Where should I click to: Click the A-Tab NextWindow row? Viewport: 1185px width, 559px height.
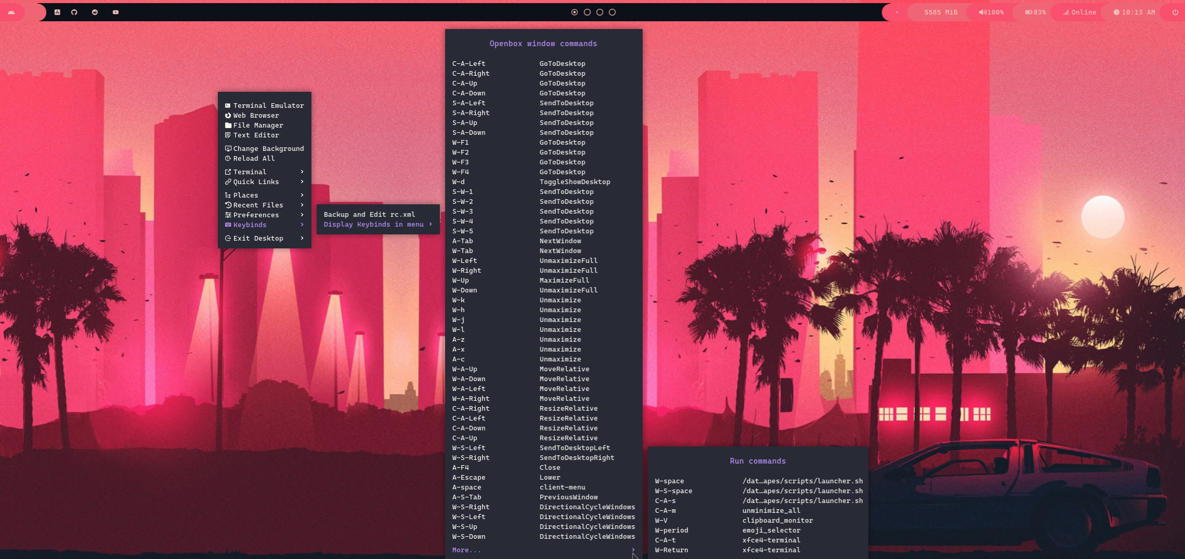(544, 241)
